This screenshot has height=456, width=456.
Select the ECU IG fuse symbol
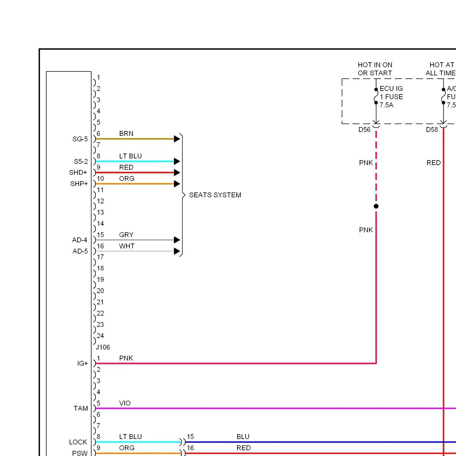[x=376, y=96]
